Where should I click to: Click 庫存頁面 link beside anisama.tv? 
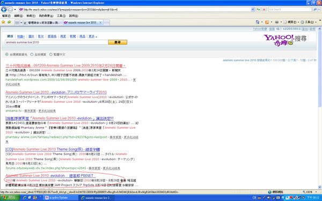click(x=30, y=111)
